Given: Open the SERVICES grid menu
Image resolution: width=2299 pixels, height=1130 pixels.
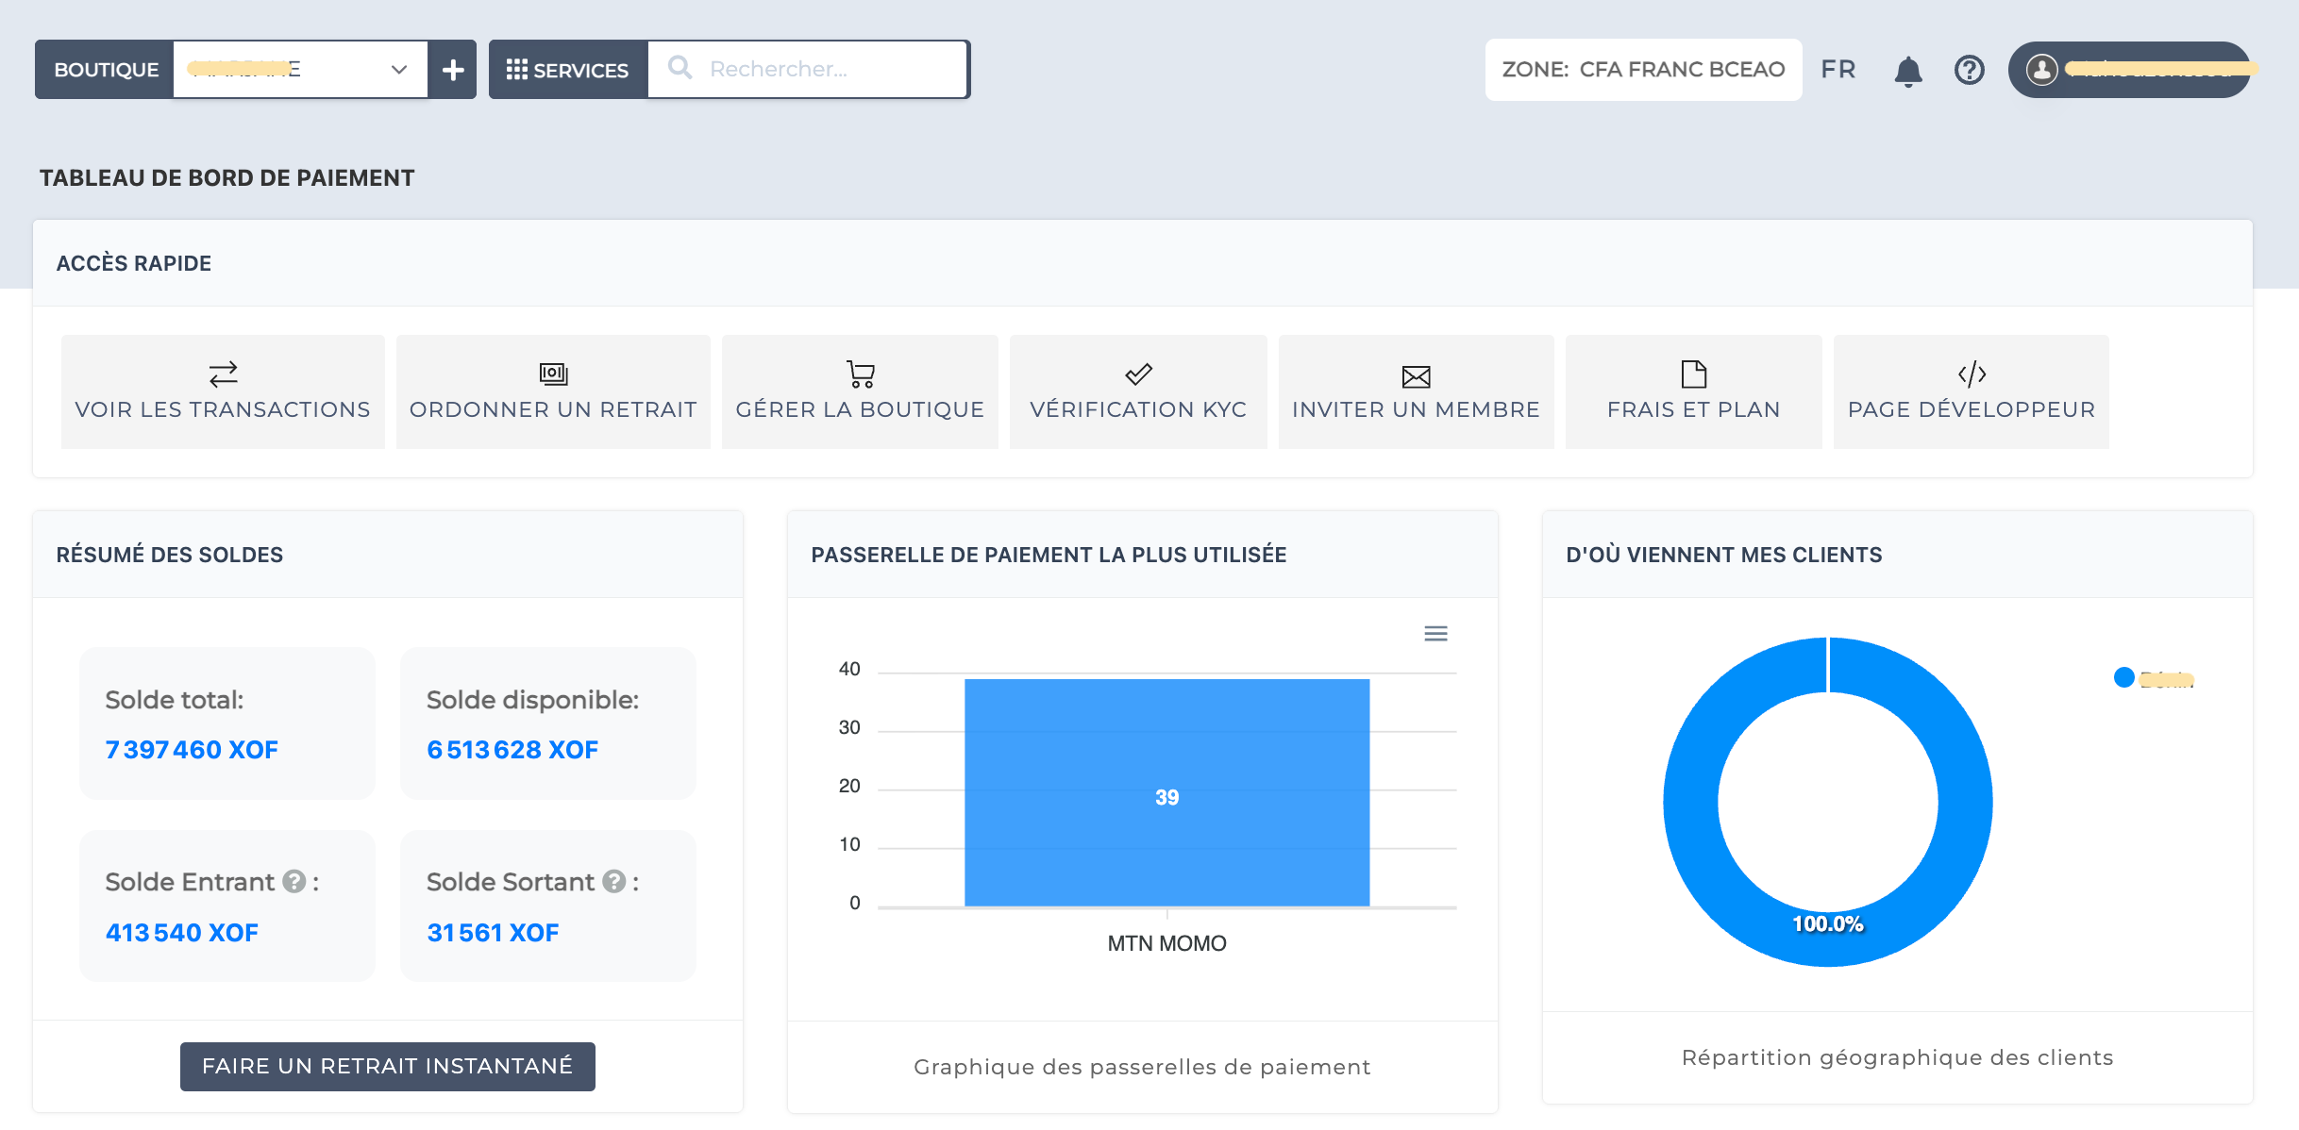Looking at the screenshot, I should (567, 70).
